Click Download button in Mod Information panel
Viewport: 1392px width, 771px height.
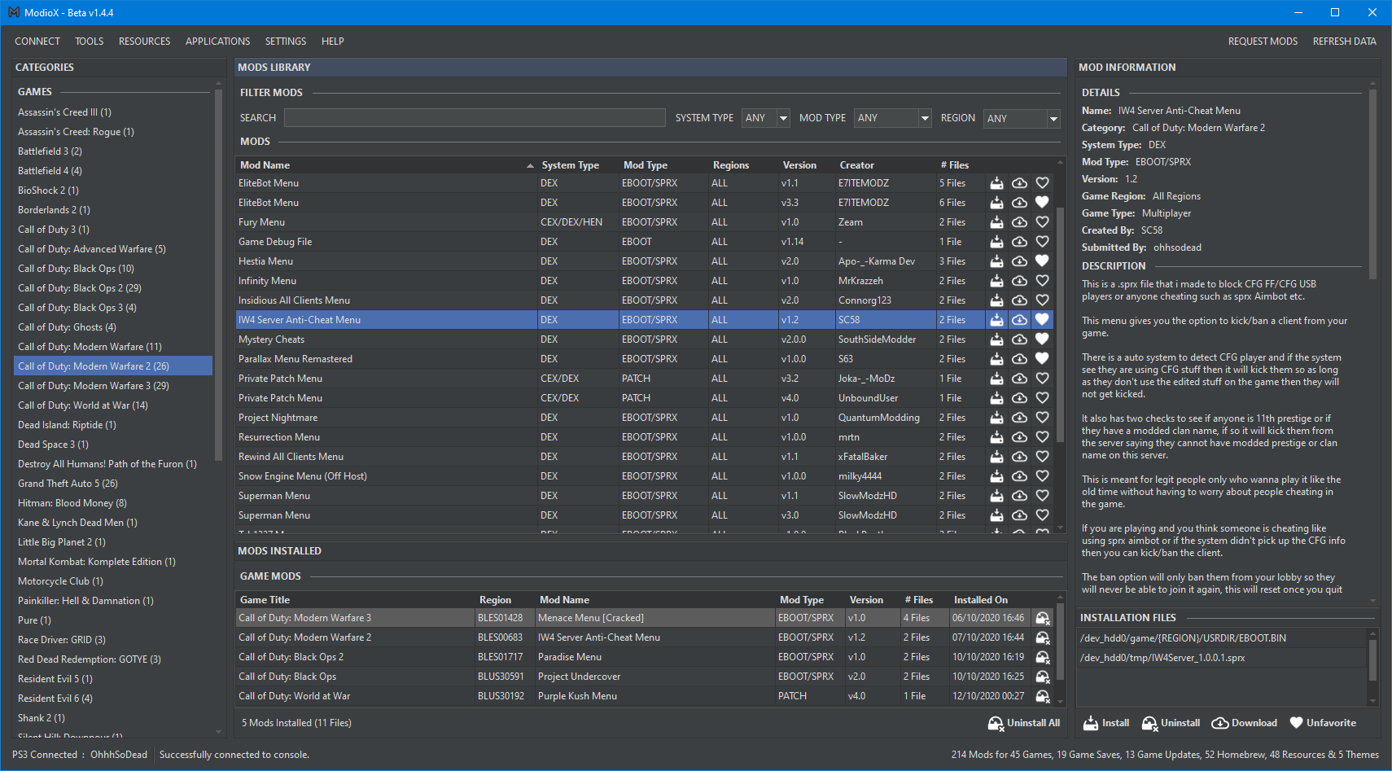(x=1244, y=723)
